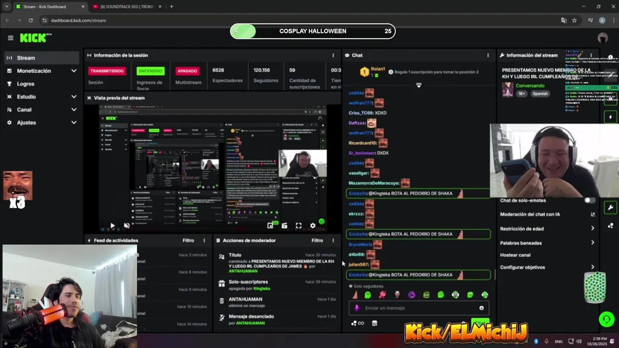The width and height of the screenshot is (619, 348).
Task: Open Chat panel options menu
Action: tap(487, 55)
